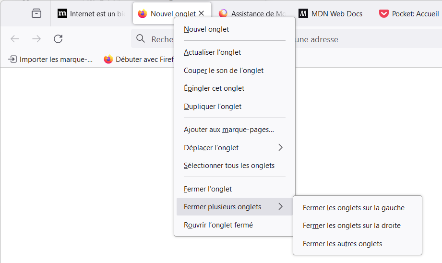
Task: Switch to the Pocket: Accueil tab
Action: 408,13
